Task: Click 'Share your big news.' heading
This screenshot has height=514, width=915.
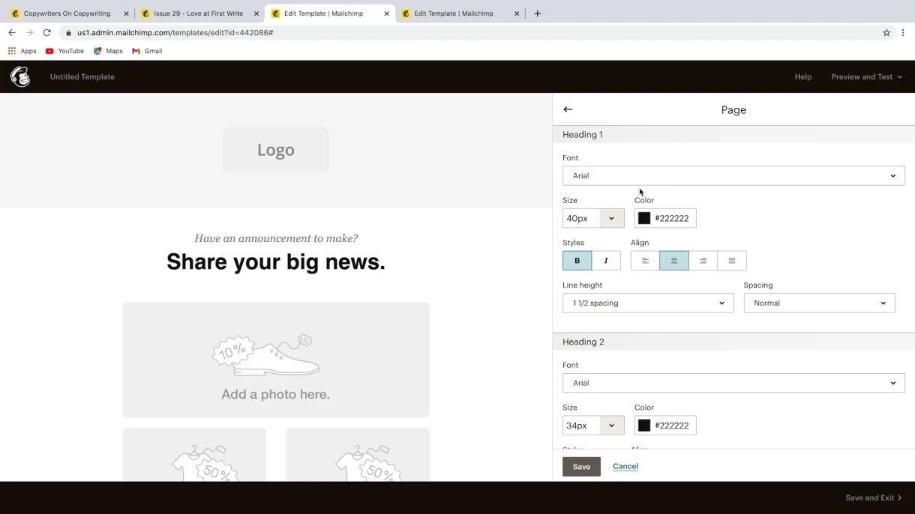Action: click(x=276, y=261)
